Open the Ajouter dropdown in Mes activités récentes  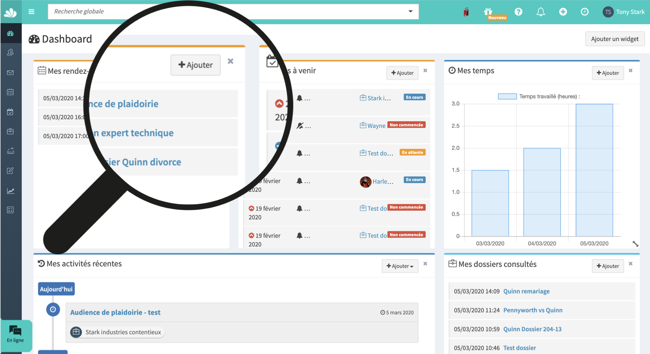400,266
